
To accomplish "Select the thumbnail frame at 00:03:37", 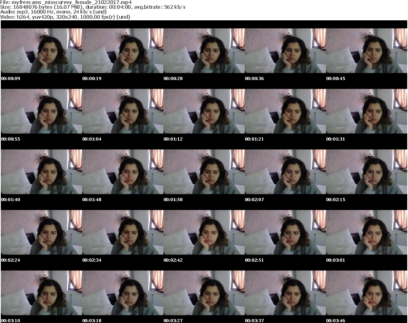I will tap(285, 293).
